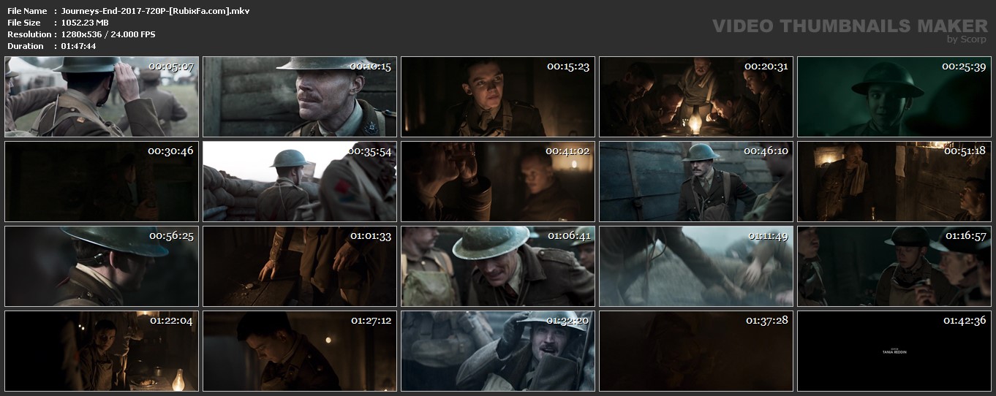The image size is (996, 396).
Task: Click the blurry 01:11:49 thumbnail
Action: [696, 267]
